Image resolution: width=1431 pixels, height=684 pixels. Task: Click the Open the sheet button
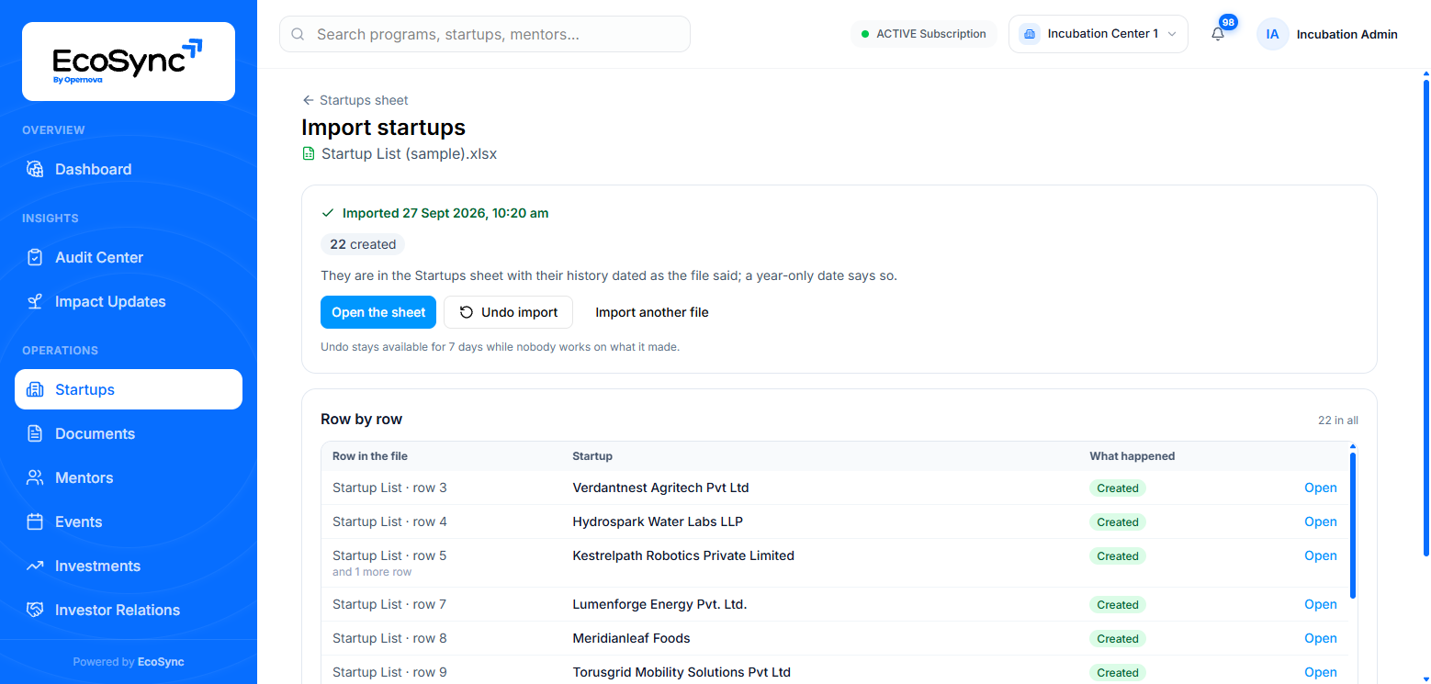[x=378, y=312]
